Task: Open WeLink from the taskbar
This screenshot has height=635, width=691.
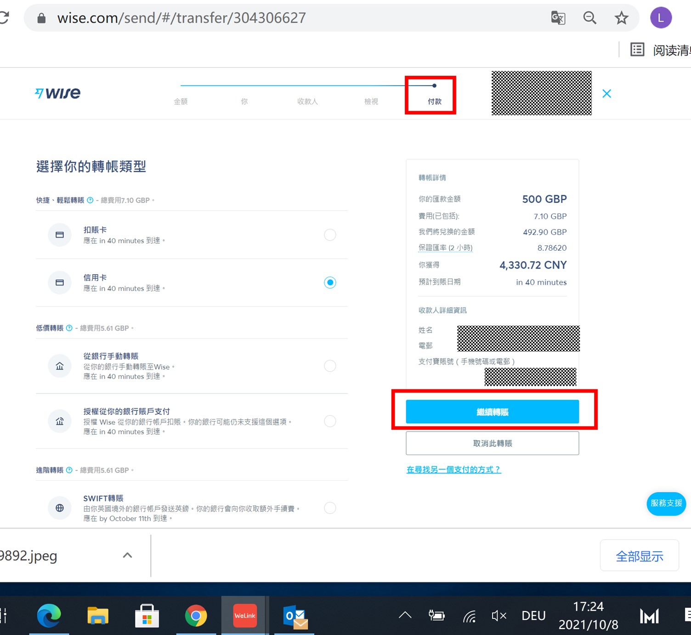Action: [x=245, y=616]
